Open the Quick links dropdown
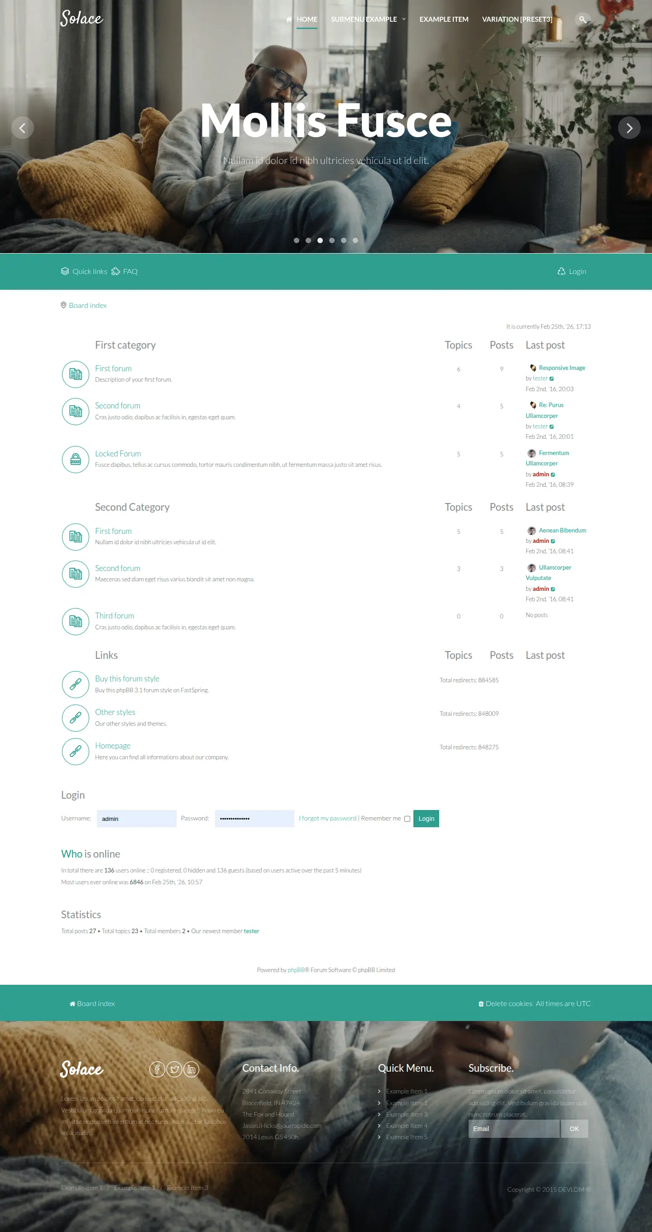 [84, 272]
